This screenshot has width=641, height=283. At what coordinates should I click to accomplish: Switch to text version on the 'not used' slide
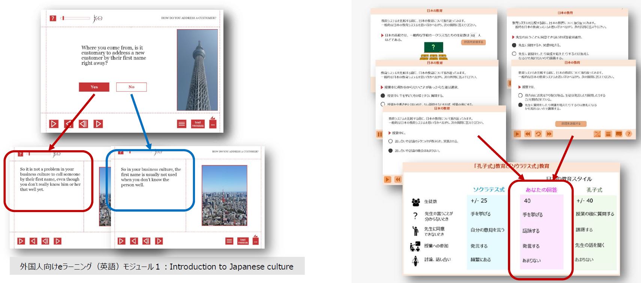243,241
